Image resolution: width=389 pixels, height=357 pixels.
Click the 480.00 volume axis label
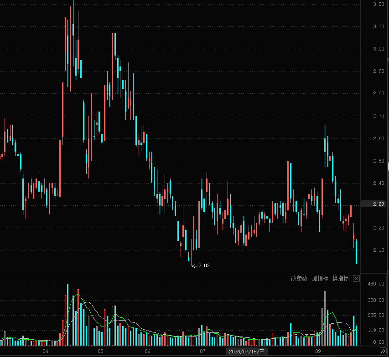376,284
